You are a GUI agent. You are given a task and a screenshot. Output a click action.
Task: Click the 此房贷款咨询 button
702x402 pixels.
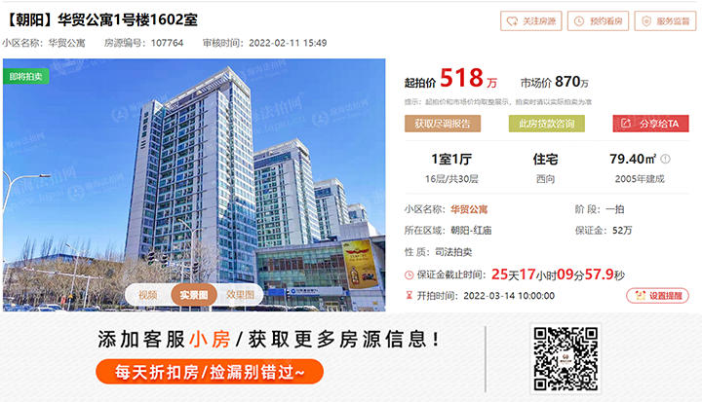[x=546, y=124]
